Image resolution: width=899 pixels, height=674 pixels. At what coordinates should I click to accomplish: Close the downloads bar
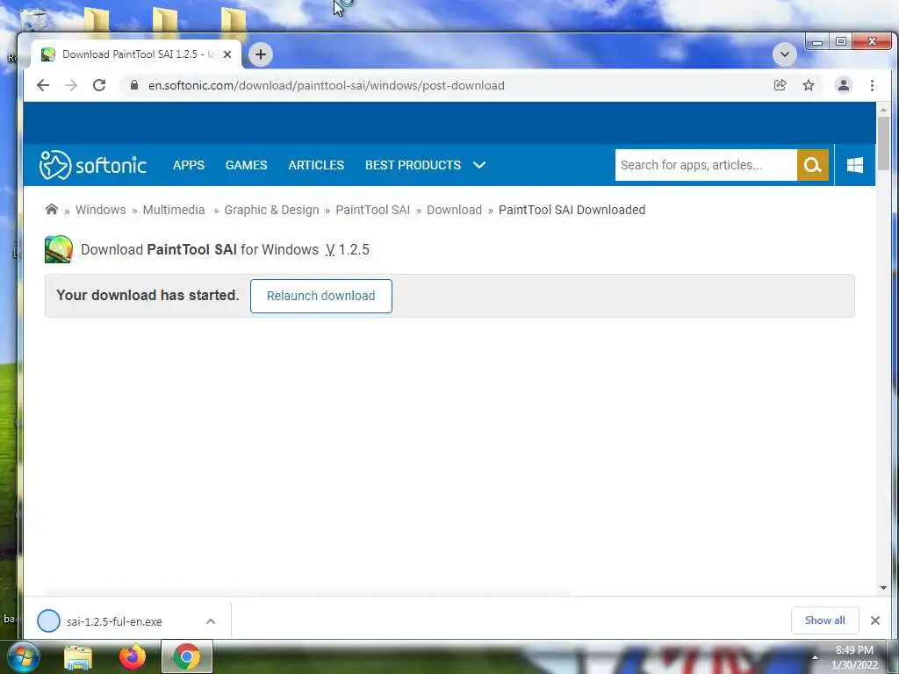point(875,620)
